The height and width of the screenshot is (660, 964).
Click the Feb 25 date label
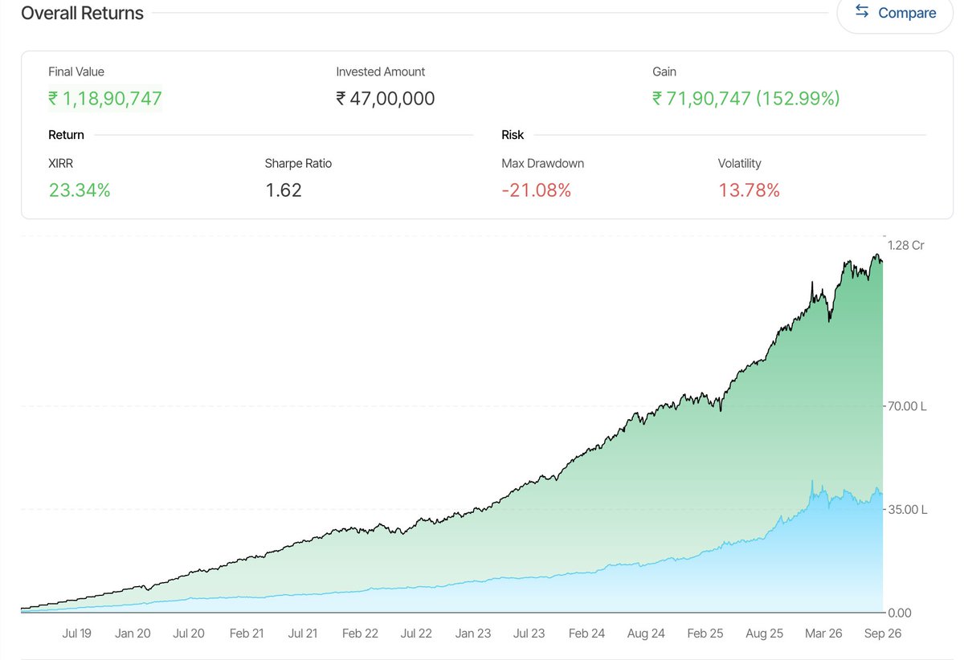click(x=705, y=634)
